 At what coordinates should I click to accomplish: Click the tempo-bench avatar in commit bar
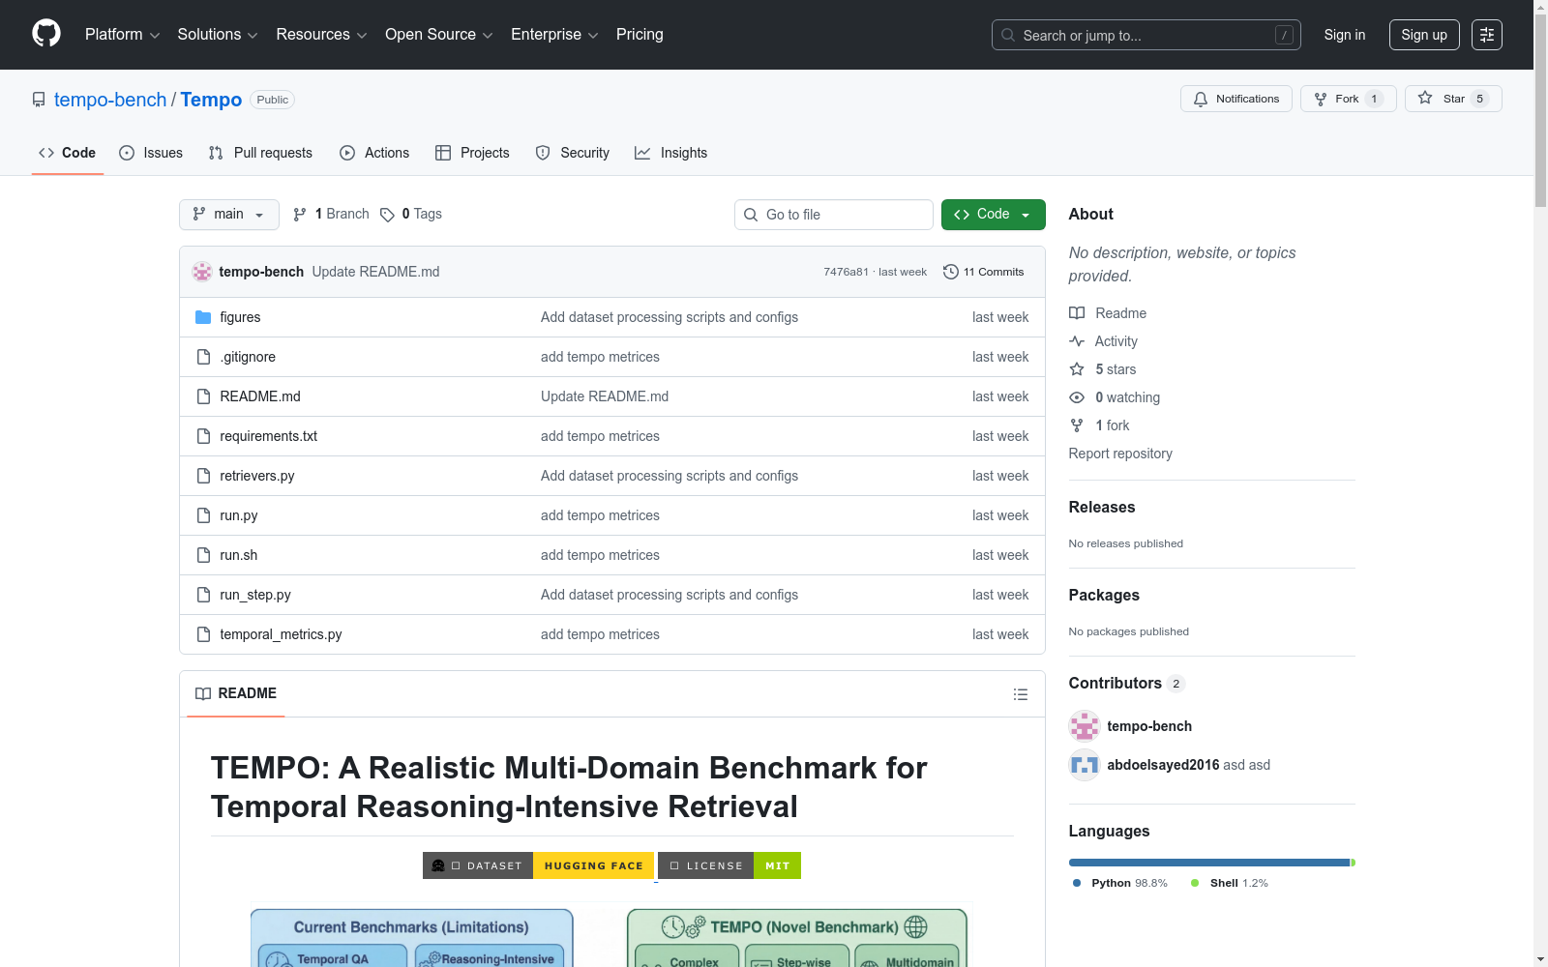click(202, 272)
